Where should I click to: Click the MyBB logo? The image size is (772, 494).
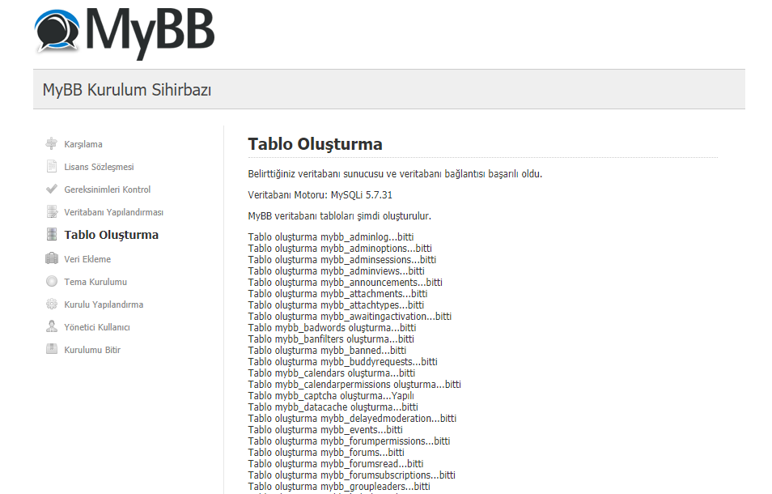(x=125, y=32)
